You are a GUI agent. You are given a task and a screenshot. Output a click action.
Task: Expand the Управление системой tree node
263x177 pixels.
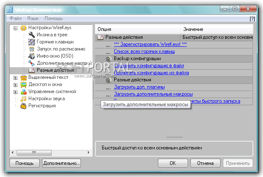coord(15,92)
